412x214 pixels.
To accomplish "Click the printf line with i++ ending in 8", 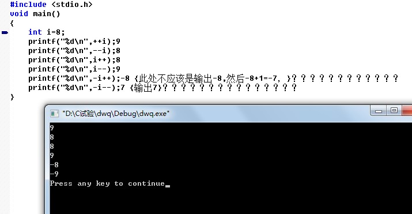I will pyautogui.click(x=74, y=59).
